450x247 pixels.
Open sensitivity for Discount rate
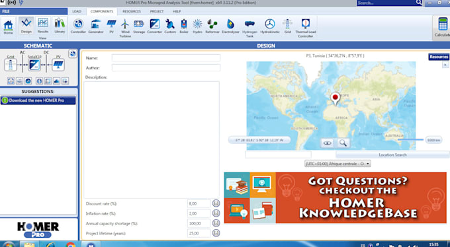tap(216, 203)
